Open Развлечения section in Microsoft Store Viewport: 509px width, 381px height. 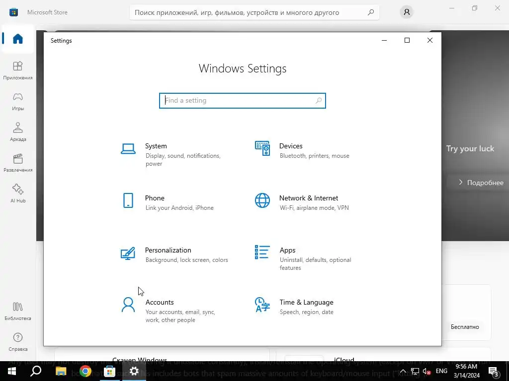point(18,163)
